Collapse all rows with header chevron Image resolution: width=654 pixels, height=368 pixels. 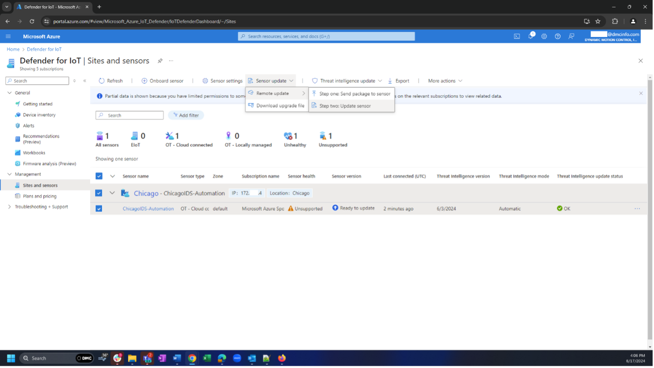(112, 176)
